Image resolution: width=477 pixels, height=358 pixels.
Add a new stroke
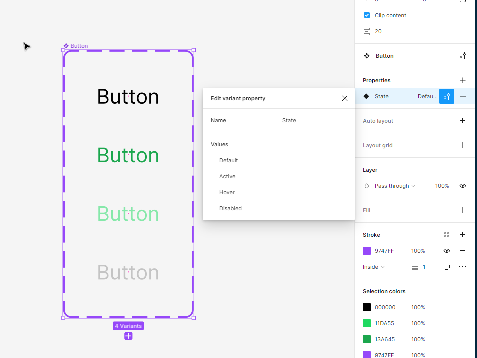462,234
